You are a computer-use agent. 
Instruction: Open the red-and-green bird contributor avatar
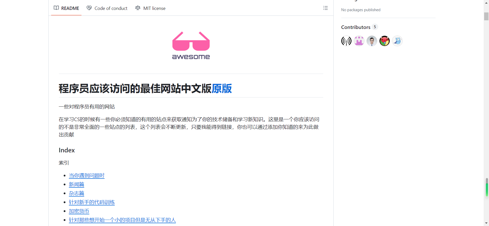385,41
